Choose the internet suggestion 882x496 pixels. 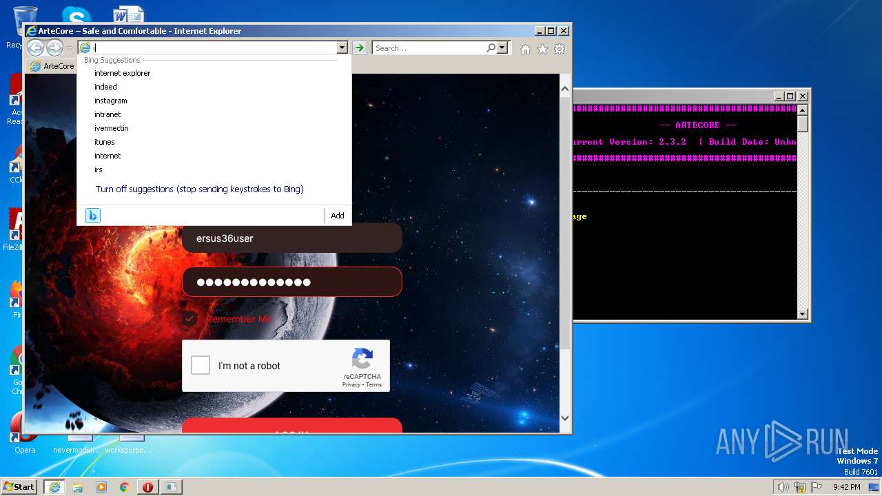coord(214,156)
